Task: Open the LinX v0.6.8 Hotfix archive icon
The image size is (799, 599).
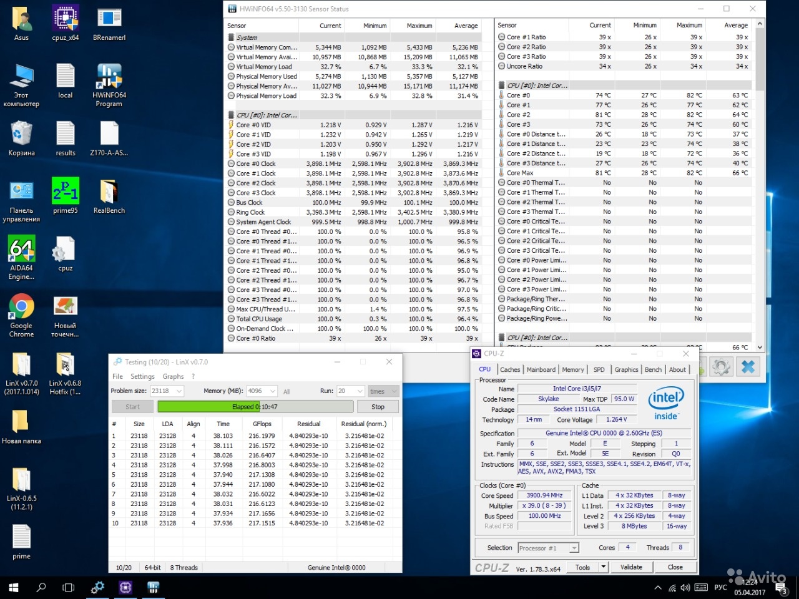Action: (65, 374)
